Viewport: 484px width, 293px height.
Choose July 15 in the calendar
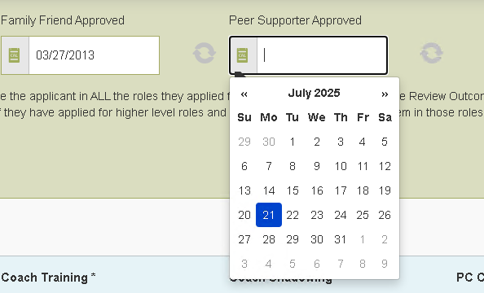[x=293, y=190]
